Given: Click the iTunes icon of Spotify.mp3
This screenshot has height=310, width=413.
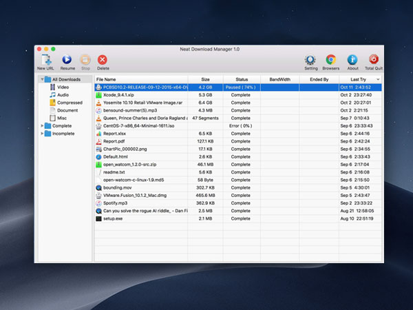Looking at the screenshot, I should point(98,203).
